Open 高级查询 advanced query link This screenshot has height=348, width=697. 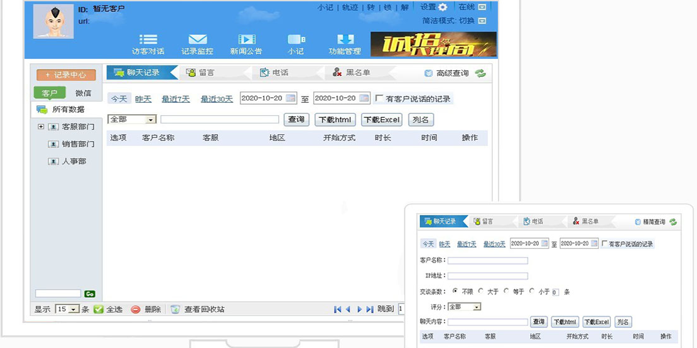click(452, 74)
